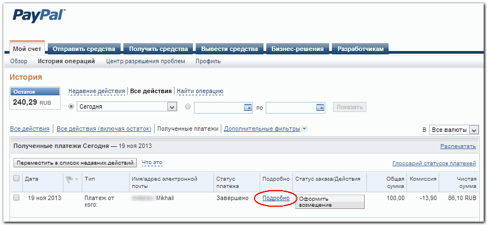487x225 pixels.
Task: Open the Оформить возмещение action dropdown
Action: 330,202
